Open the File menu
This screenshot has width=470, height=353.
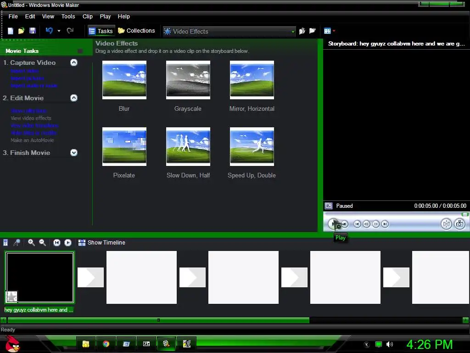(13, 17)
